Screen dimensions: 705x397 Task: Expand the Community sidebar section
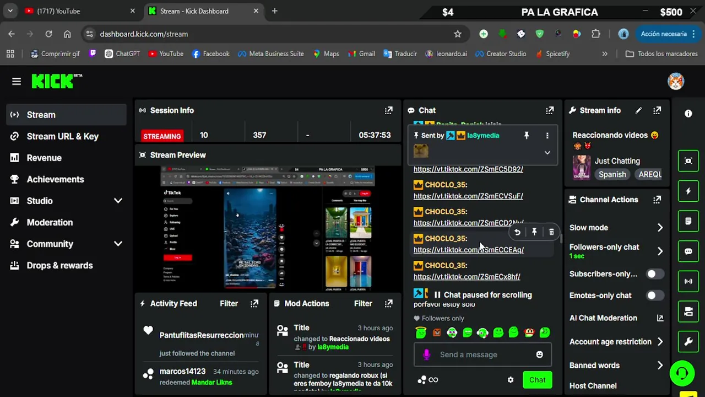coord(118,244)
